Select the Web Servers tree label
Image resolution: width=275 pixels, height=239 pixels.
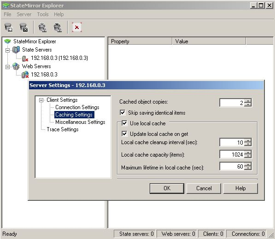click(x=36, y=66)
